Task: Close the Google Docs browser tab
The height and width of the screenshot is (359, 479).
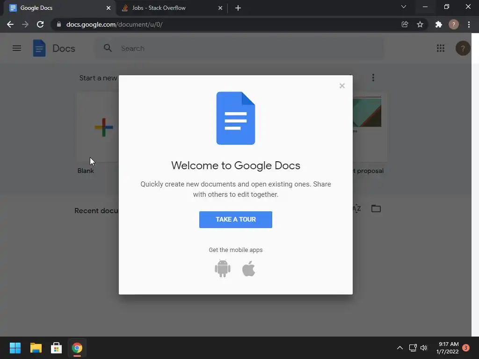Action: pos(109,8)
